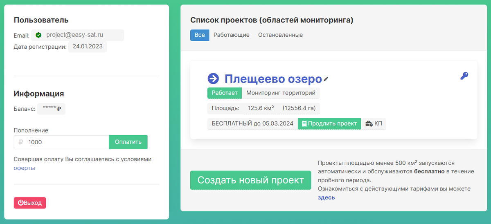
Task: Open the оферты link
Action: click(25, 168)
